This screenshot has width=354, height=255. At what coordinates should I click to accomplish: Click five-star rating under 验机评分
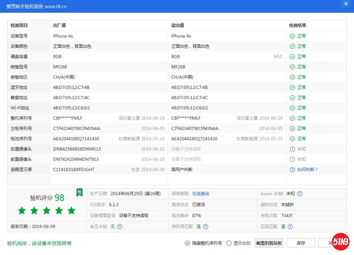pyautogui.click(x=46, y=211)
